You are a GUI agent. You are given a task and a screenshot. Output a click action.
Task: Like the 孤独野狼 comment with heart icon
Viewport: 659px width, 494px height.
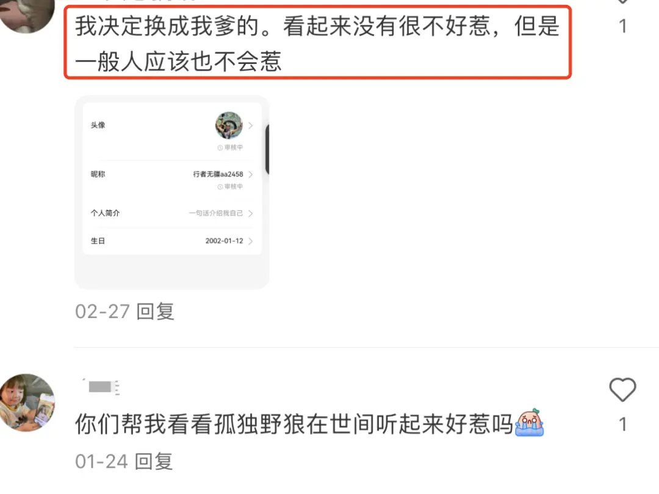622,389
